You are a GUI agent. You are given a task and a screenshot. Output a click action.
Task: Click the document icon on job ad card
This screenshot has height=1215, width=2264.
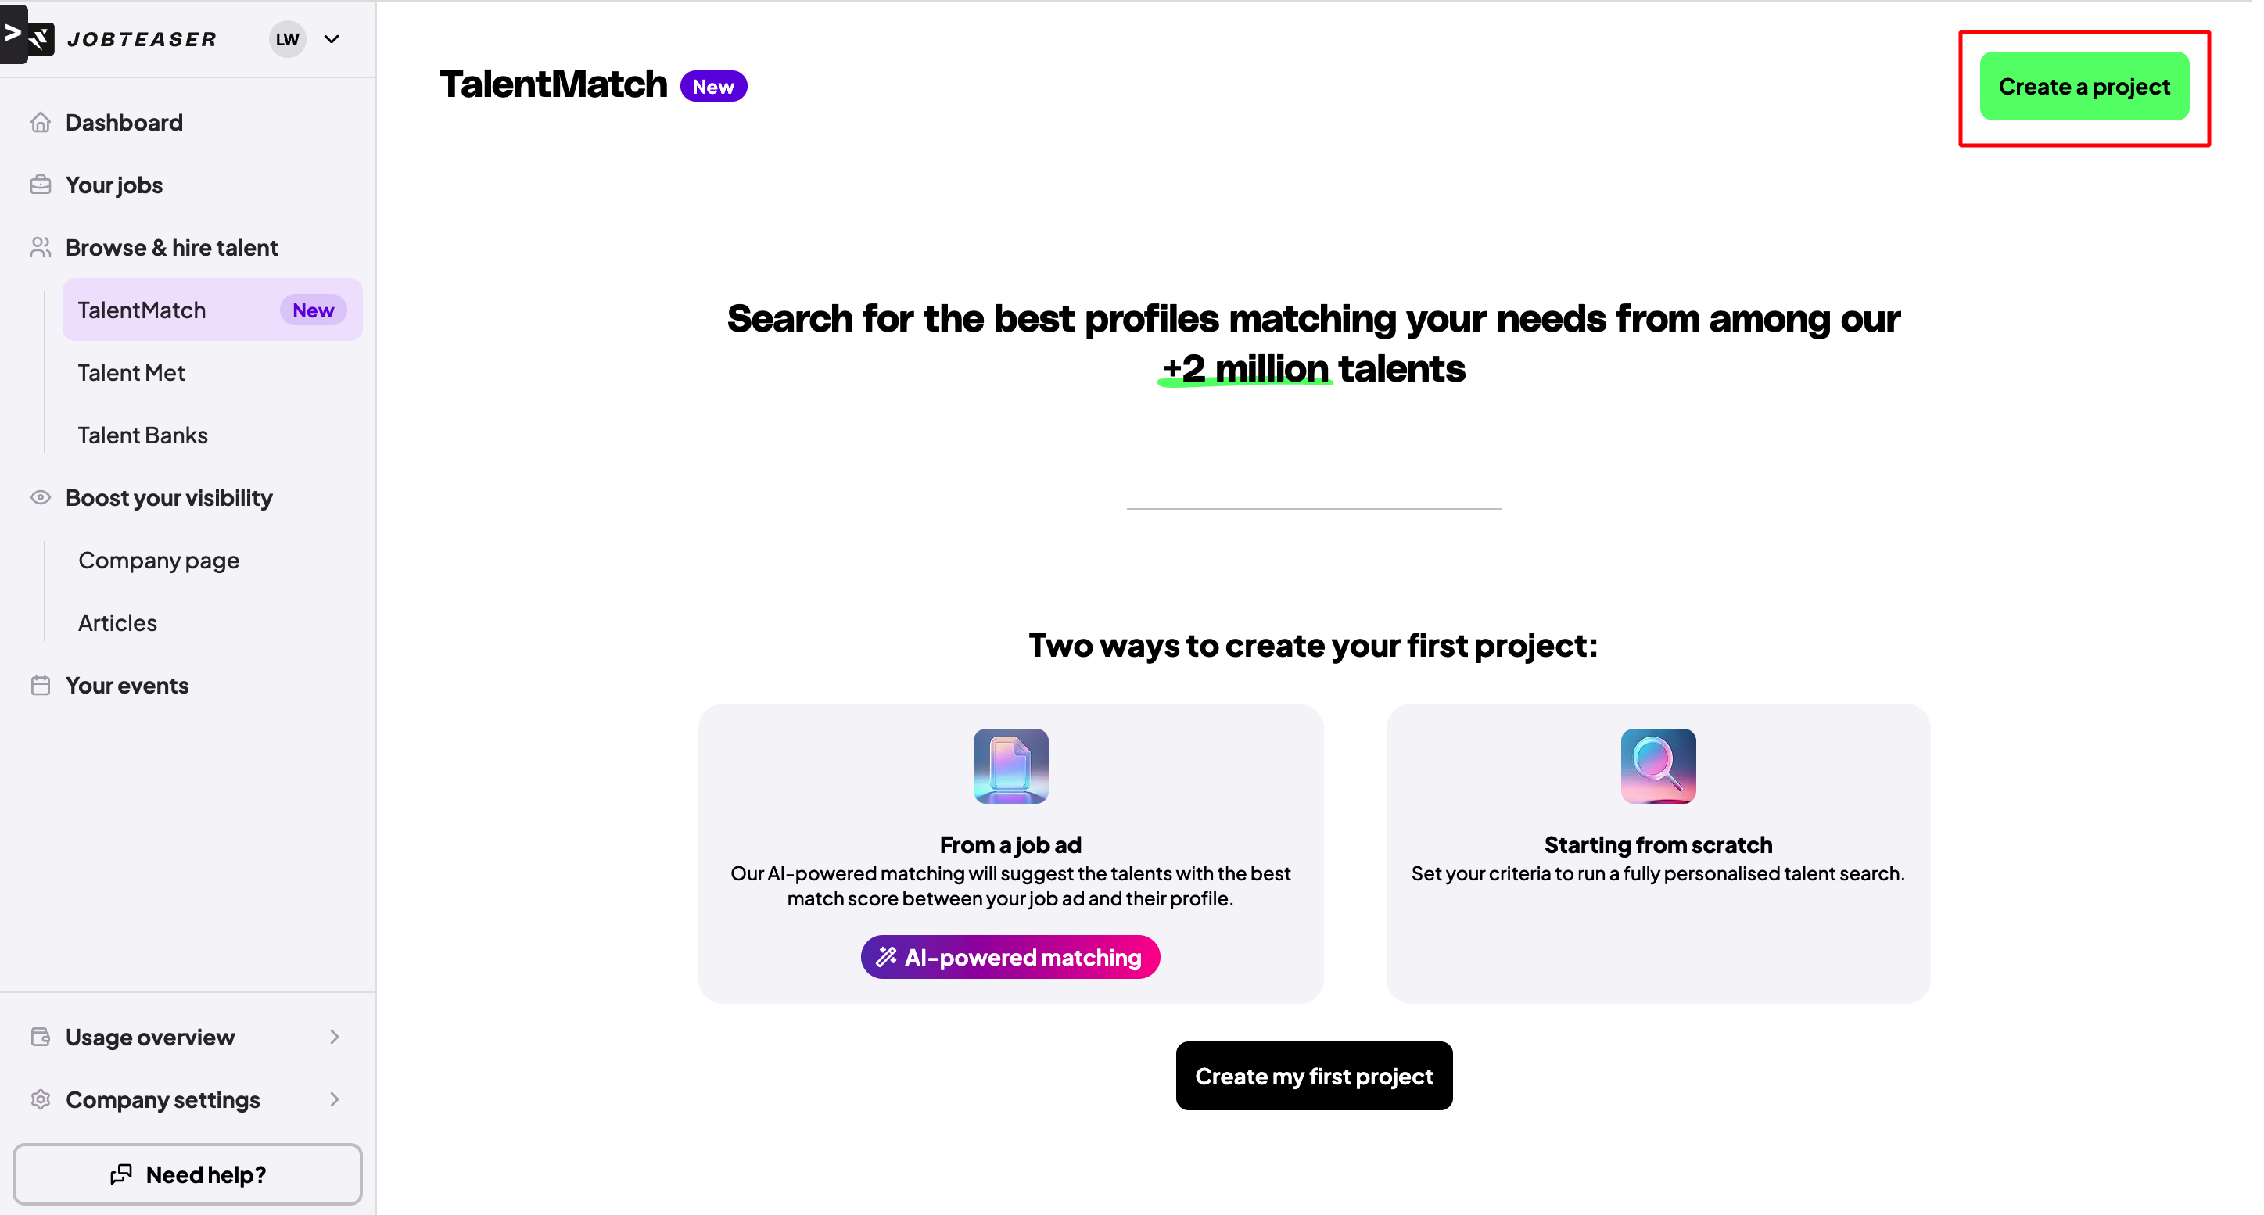(1010, 765)
